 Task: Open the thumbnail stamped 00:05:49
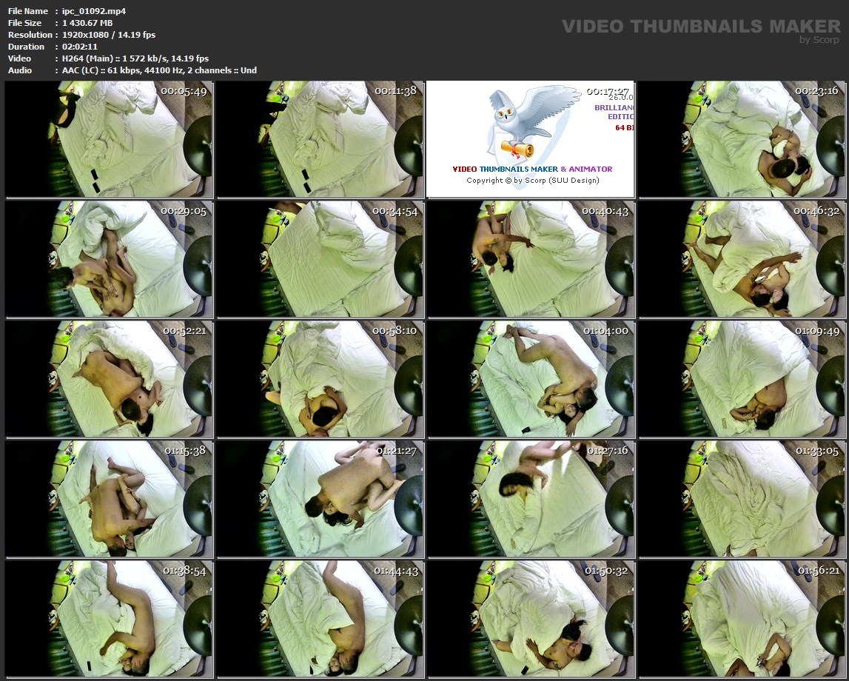(109, 140)
